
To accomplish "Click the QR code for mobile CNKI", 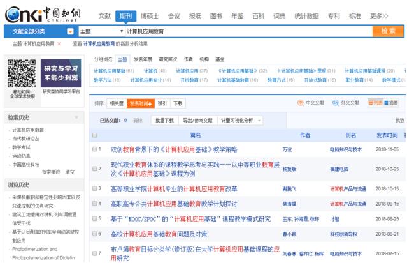I will point(22,73).
